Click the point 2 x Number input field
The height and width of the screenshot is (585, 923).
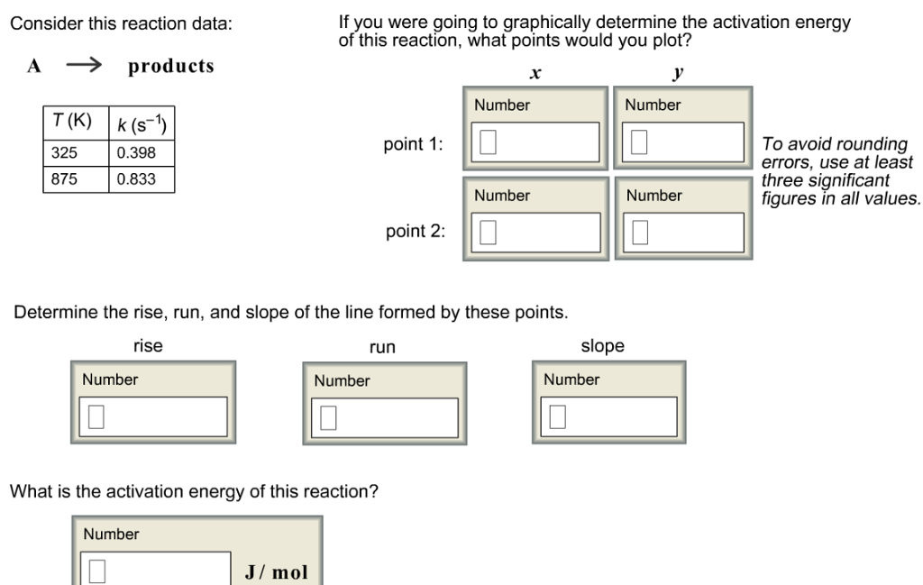534,232
